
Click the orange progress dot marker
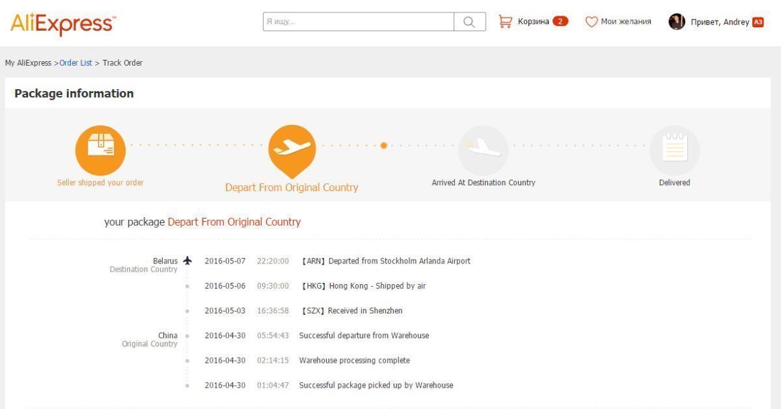pyautogui.click(x=384, y=146)
